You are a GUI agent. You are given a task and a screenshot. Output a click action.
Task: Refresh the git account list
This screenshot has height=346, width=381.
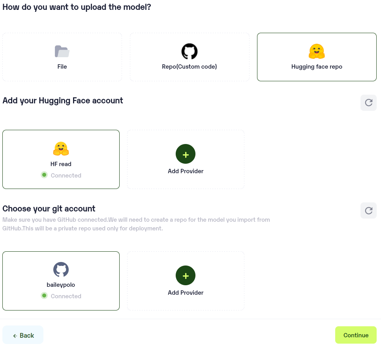click(368, 210)
